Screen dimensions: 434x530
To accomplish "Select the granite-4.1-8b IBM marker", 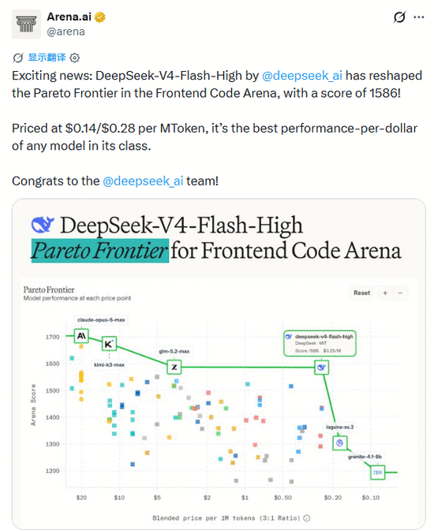I will 378,472.
